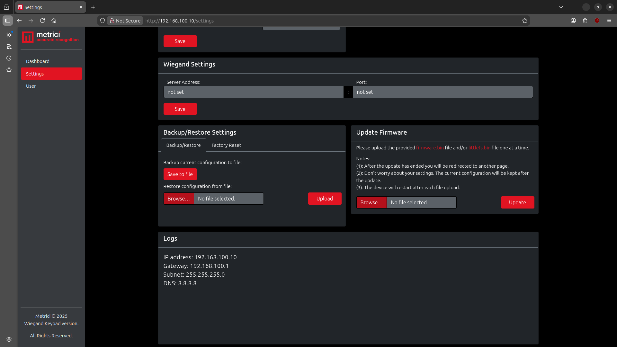Viewport: 617px width, 347px height.
Task: Click the Subnet: 255.255.255.0 log line
Action: [194, 275]
